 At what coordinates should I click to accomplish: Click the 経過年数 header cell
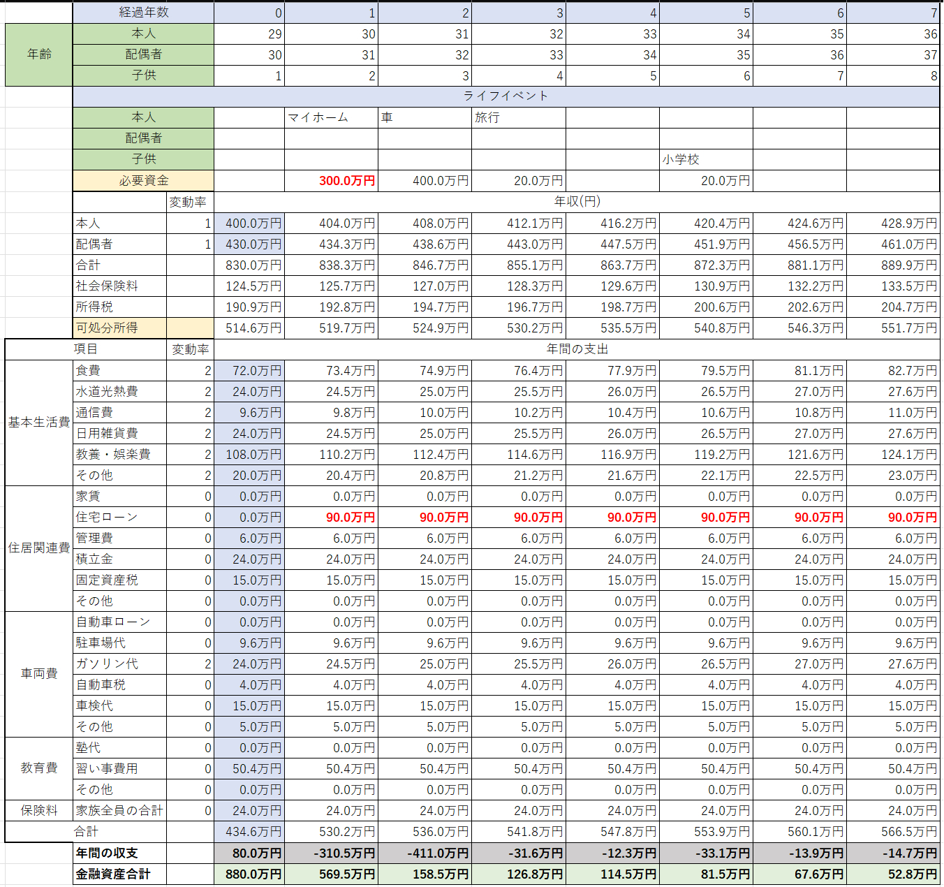(x=143, y=13)
